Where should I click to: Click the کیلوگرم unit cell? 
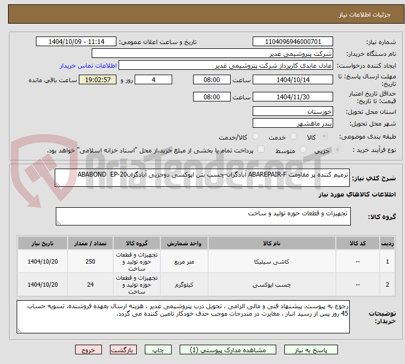coord(184,285)
